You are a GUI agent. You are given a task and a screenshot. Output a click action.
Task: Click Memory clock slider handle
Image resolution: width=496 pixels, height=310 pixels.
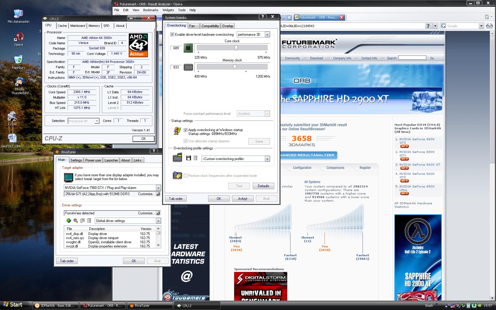coord(235,67)
